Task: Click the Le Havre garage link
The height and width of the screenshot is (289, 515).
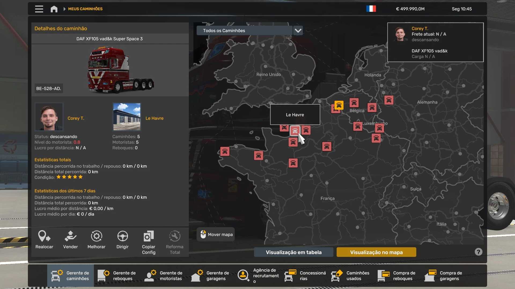Action: tap(154, 118)
